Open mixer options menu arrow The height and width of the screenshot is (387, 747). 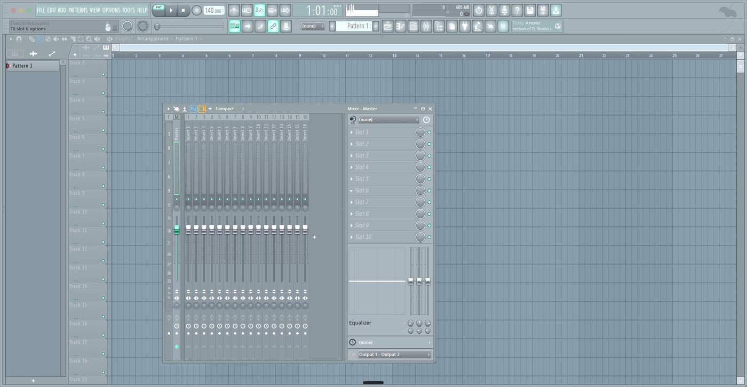169,109
